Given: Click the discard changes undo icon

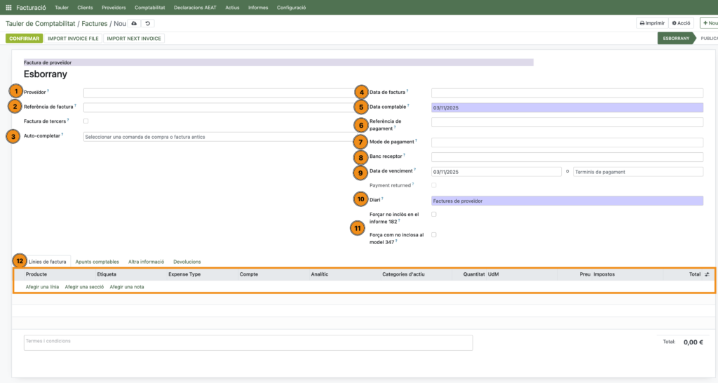Looking at the screenshot, I should point(148,23).
